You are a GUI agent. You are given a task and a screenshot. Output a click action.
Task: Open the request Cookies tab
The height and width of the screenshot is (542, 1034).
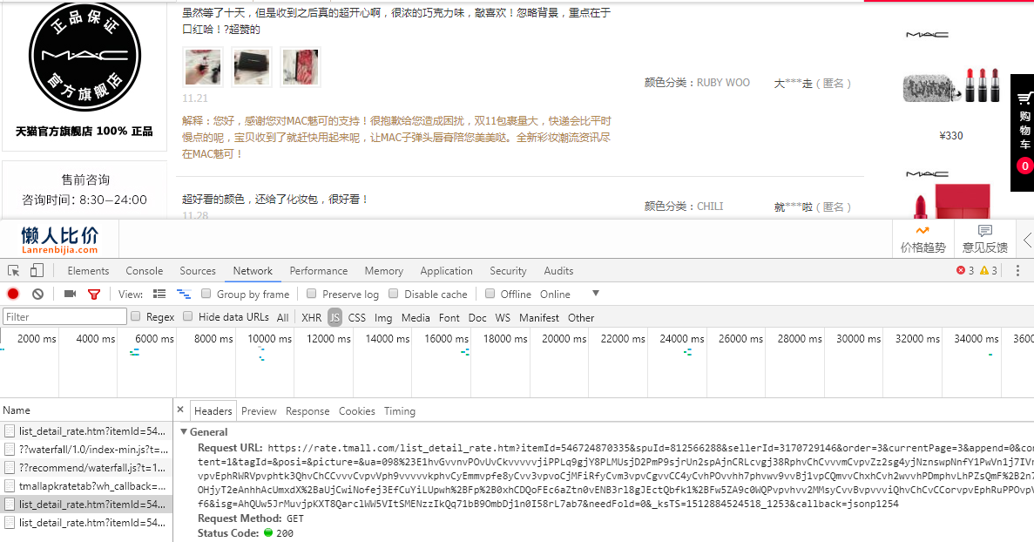tap(357, 410)
